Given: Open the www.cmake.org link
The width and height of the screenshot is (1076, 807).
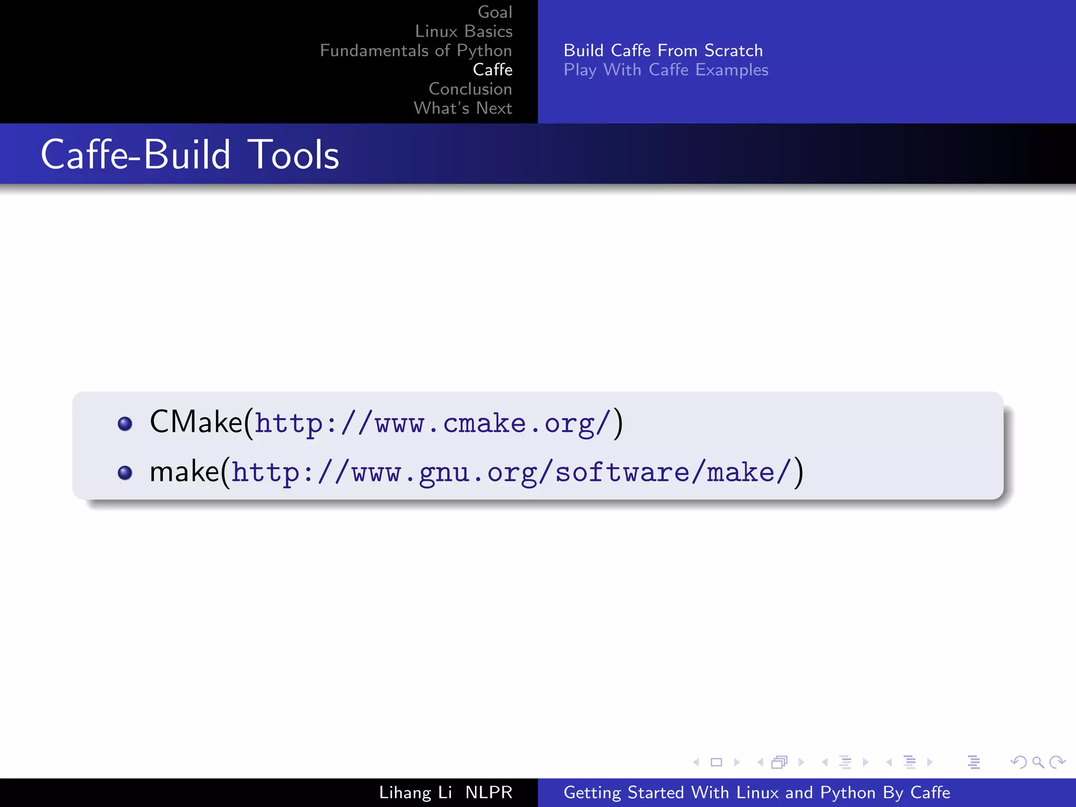Looking at the screenshot, I should [x=433, y=423].
